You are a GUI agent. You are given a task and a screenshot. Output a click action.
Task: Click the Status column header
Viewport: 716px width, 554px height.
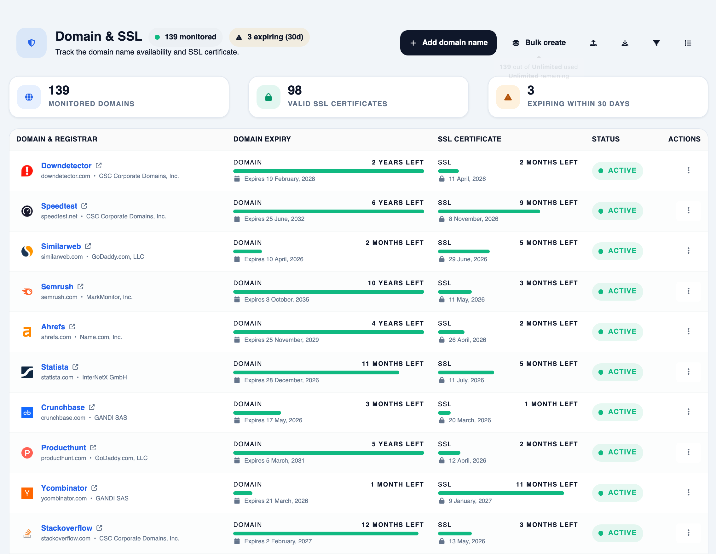pos(605,139)
